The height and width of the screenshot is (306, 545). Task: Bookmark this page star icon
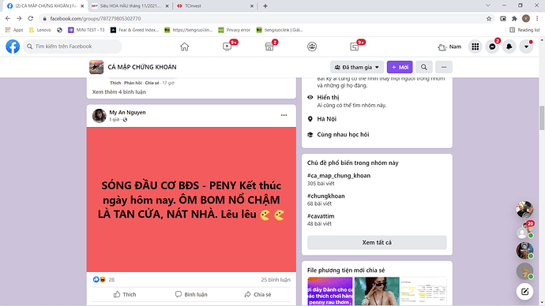[x=489, y=18]
